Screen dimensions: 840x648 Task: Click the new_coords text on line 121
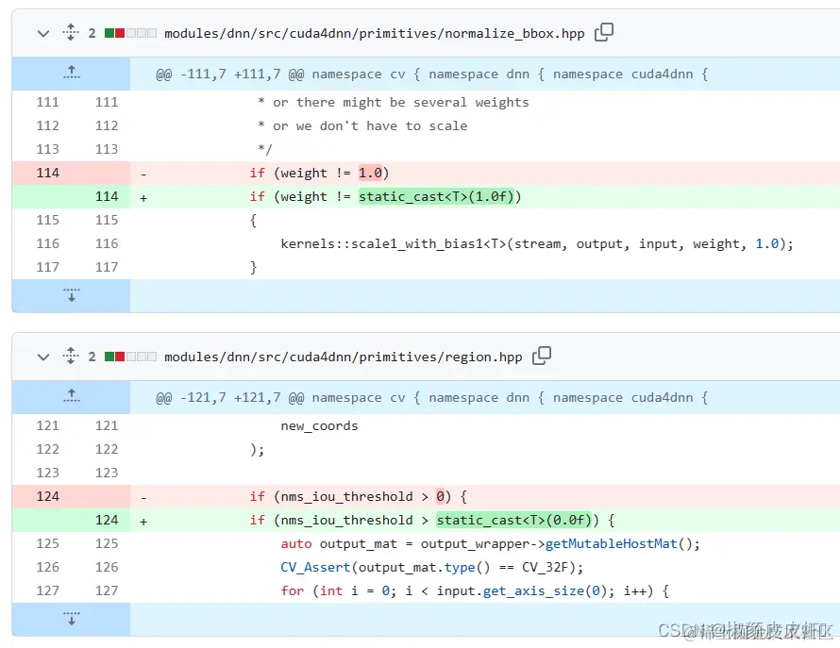(319, 426)
